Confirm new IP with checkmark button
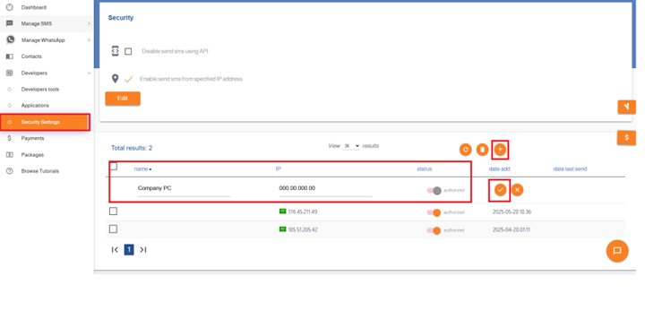This screenshot has width=662, height=328. pos(500,190)
